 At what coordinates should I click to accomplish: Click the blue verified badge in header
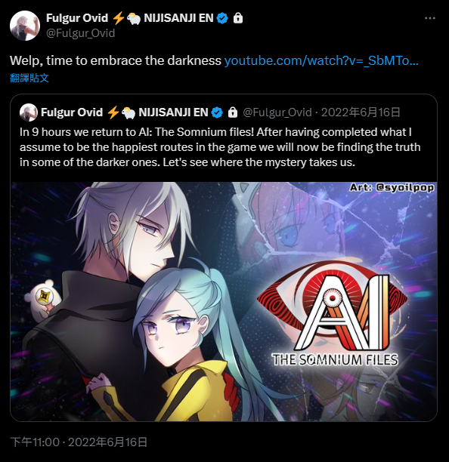[222, 18]
